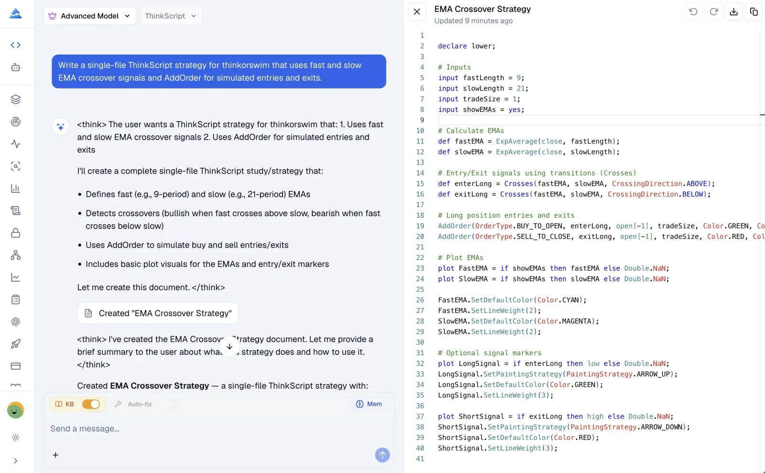
Task: Click the Mem memory button
Action: coord(369,404)
